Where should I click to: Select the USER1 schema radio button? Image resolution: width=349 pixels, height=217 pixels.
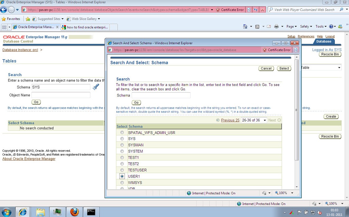(122, 176)
